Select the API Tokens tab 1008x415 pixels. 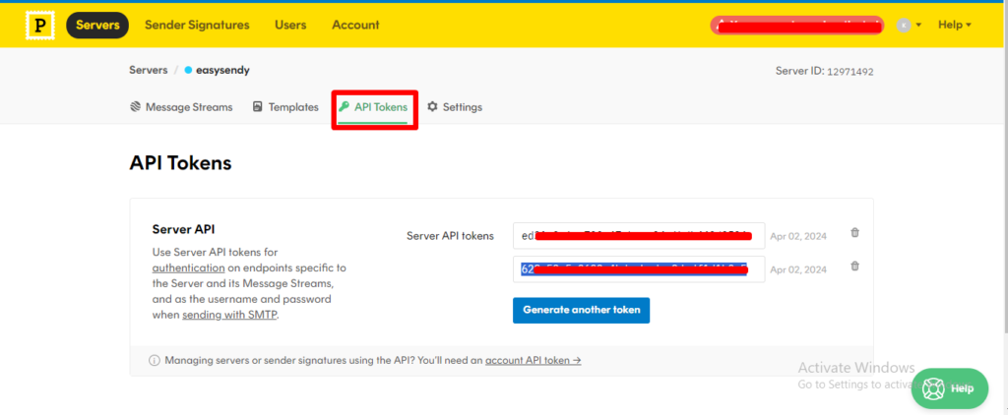[373, 107]
